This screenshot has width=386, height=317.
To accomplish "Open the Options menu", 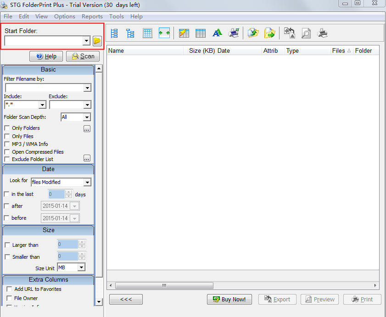I will pos(65,17).
